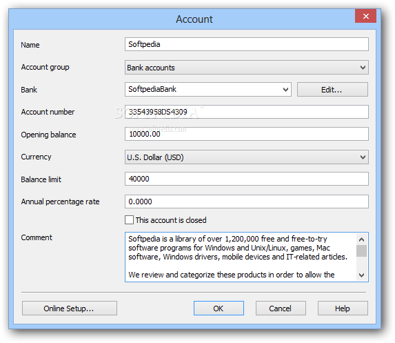Open Help from the dialog button
Screen dimensions: 395x343
pyautogui.click(x=343, y=308)
